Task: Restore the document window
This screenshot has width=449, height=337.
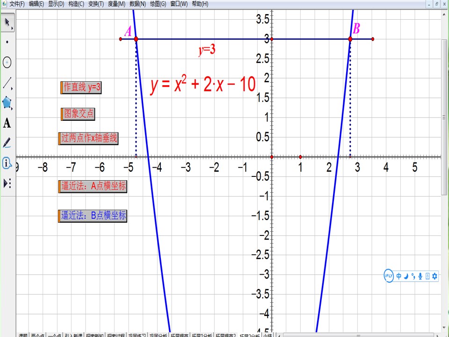Action: pos(437,4)
